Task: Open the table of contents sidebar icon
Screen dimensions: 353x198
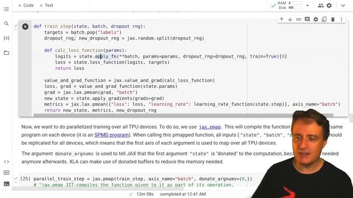Action: click(x=6, y=9)
